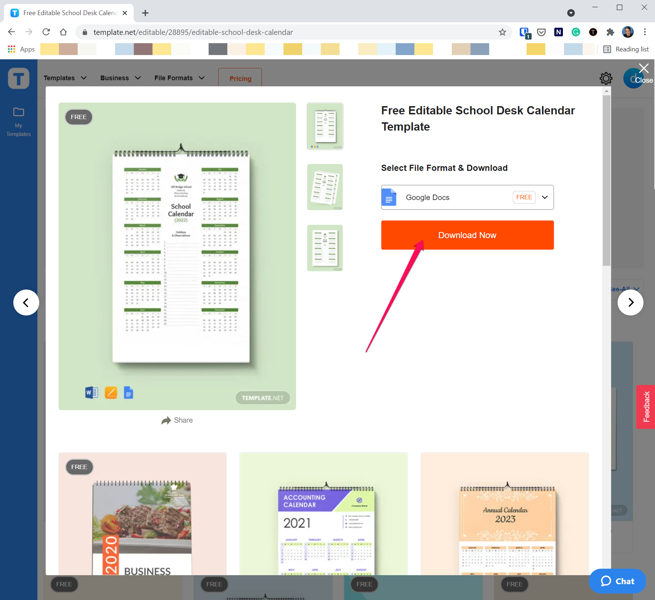Close the template preview dialog
This screenshot has width=655, height=600.
coord(644,73)
